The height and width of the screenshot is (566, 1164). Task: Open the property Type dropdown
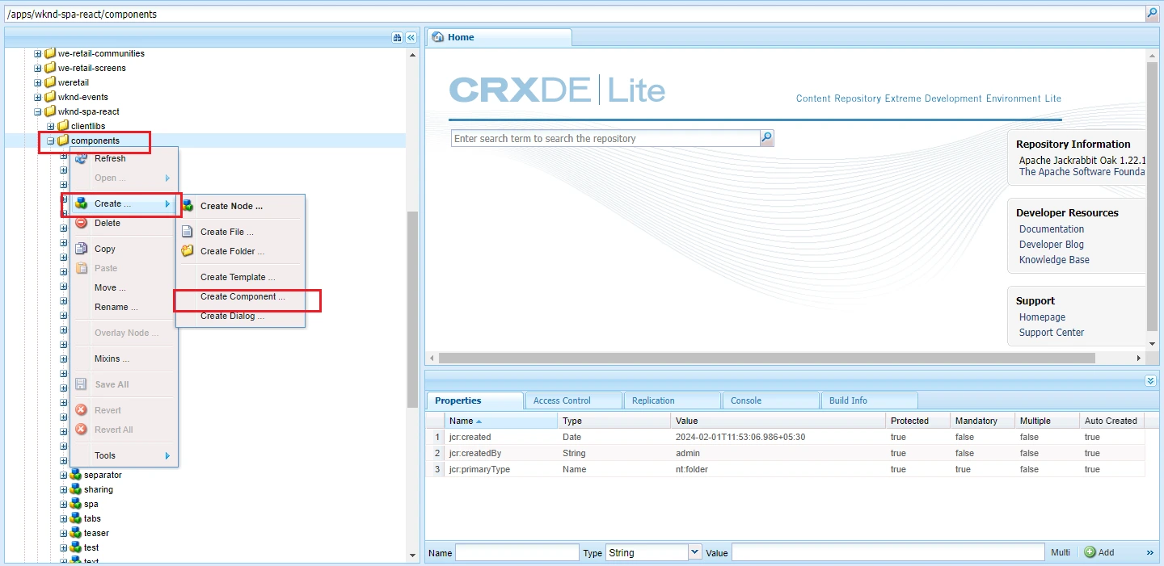tap(694, 552)
